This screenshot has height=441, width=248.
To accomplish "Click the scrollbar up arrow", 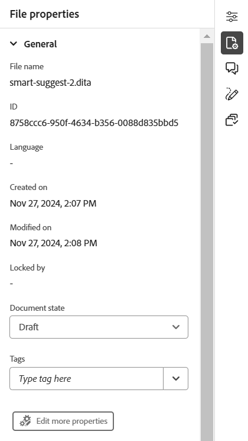I will tap(207, 36).
